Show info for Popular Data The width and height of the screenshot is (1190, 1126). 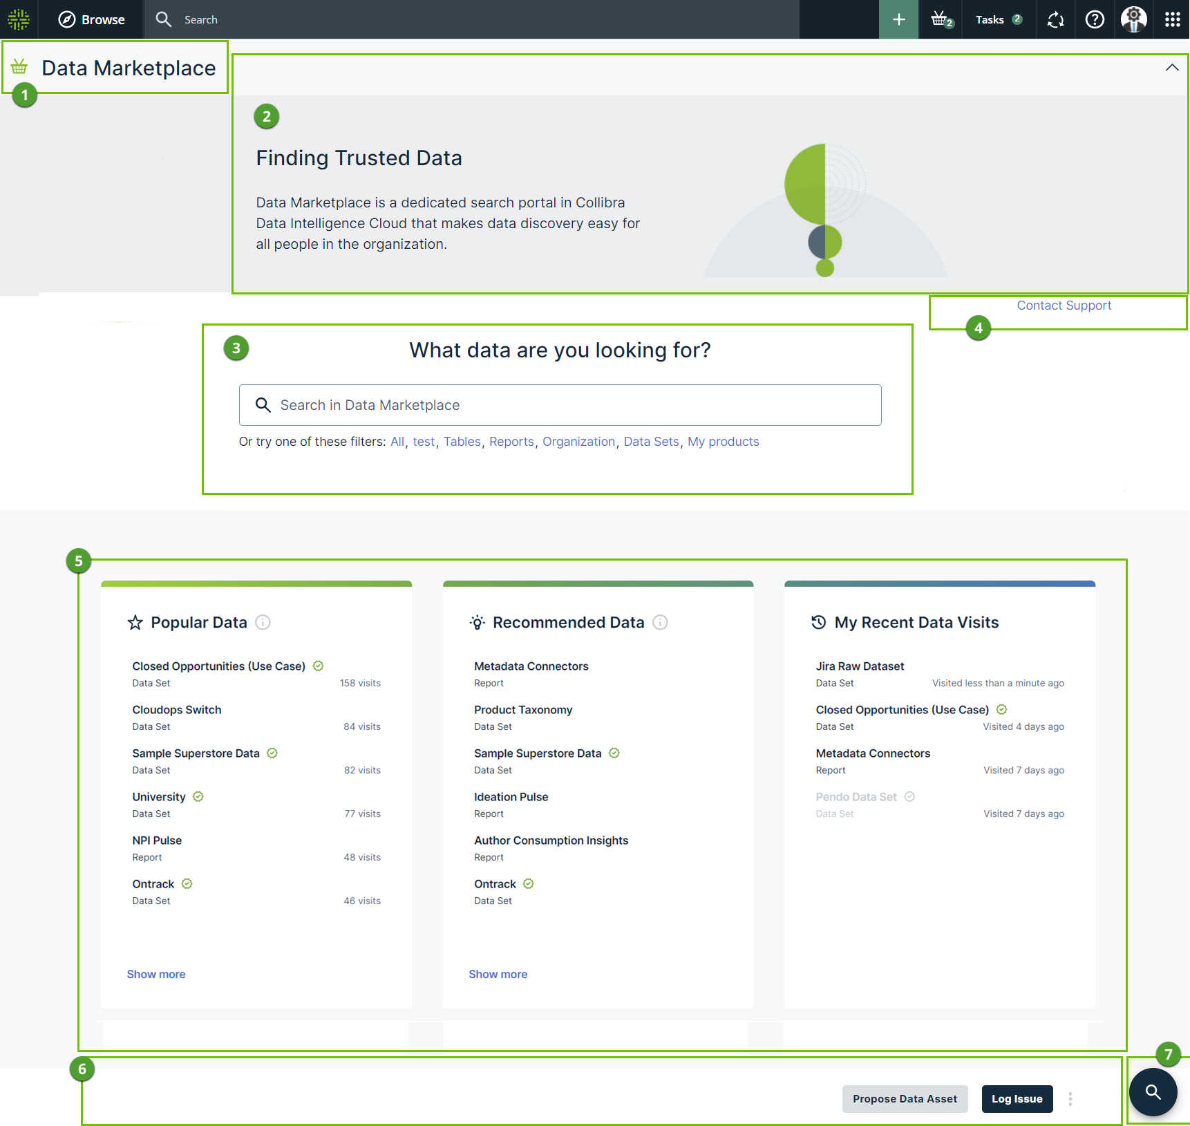coord(263,622)
